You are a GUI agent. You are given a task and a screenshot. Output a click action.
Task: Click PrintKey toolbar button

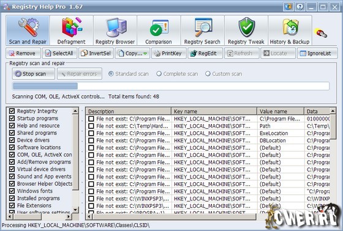(169, 53)
